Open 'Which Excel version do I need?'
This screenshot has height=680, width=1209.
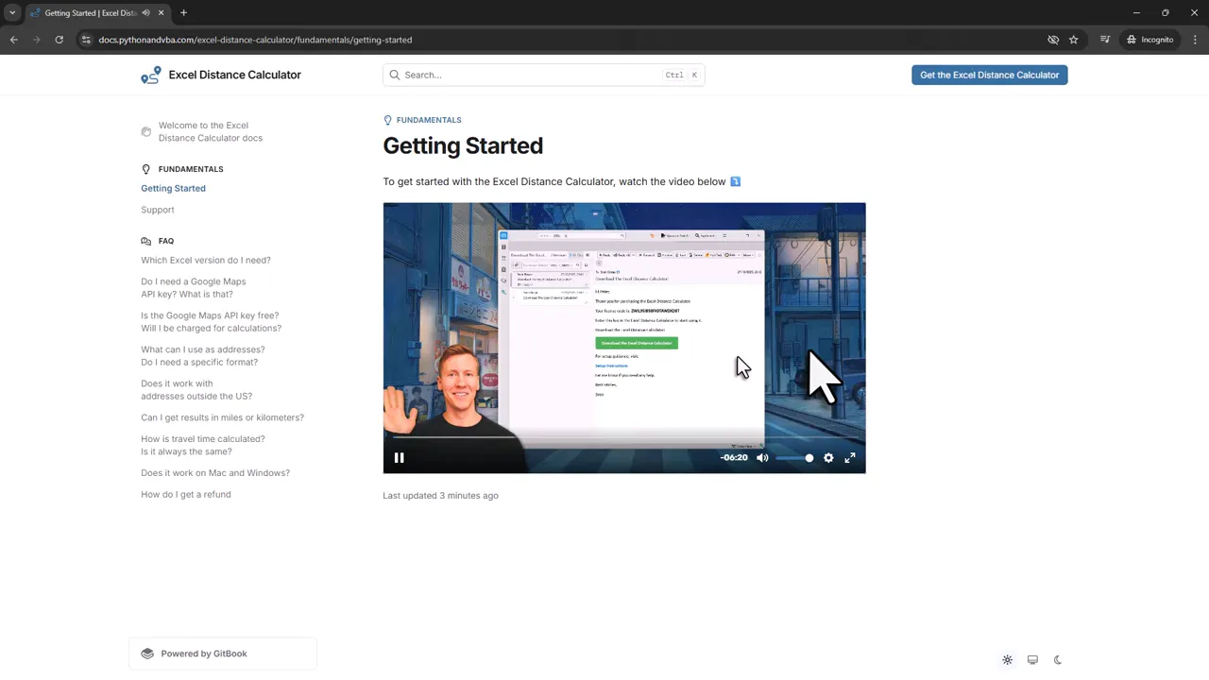point(206,260)
